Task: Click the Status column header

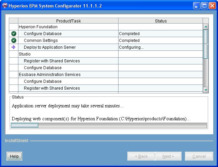Action: pos(160,21)
